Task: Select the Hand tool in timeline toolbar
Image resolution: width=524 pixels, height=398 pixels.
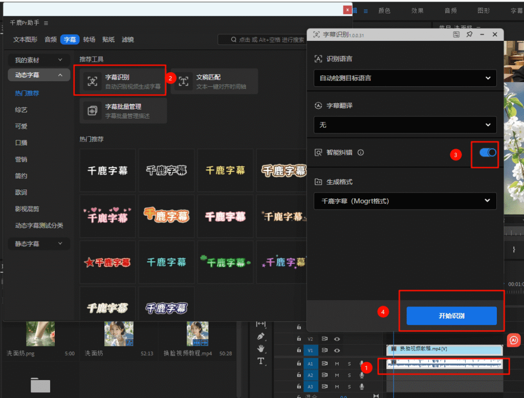Action: point(261,348)
